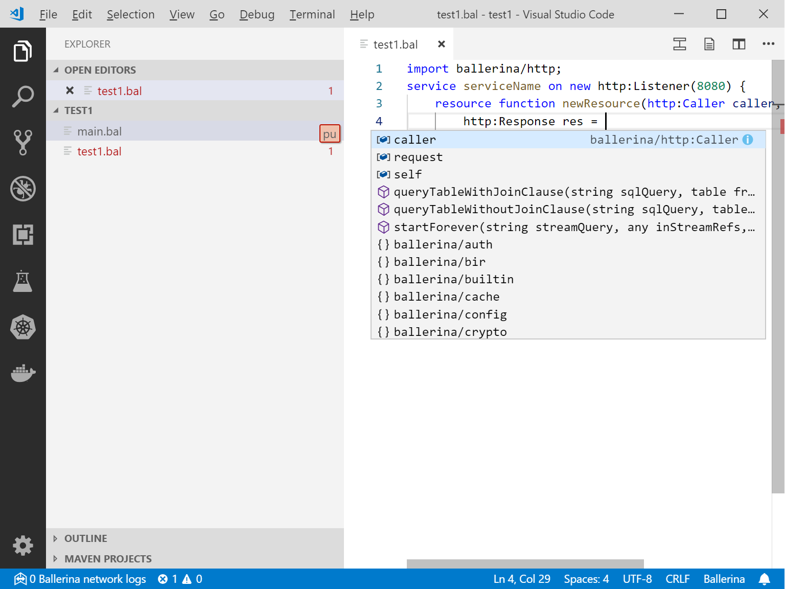Open the Docker whale view
785x589 pixels.
pyautogui.click(x=22, y=373)
